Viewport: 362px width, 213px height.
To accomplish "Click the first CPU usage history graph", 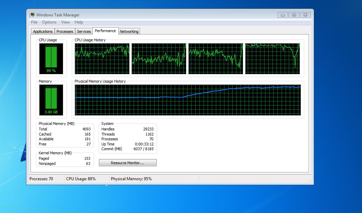I will pos(102,59).
